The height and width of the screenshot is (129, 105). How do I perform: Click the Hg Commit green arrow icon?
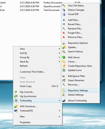coord(16,92)
